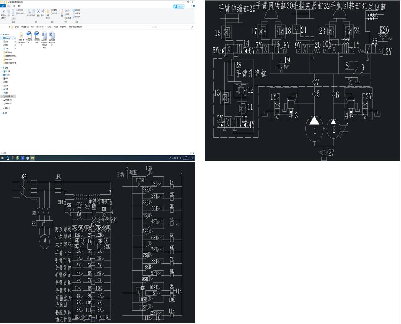Switch to the 主页 ribbon tab
The width and height of the screenshot is (401, 324).
pyautogui.click(x=8, y=6)
